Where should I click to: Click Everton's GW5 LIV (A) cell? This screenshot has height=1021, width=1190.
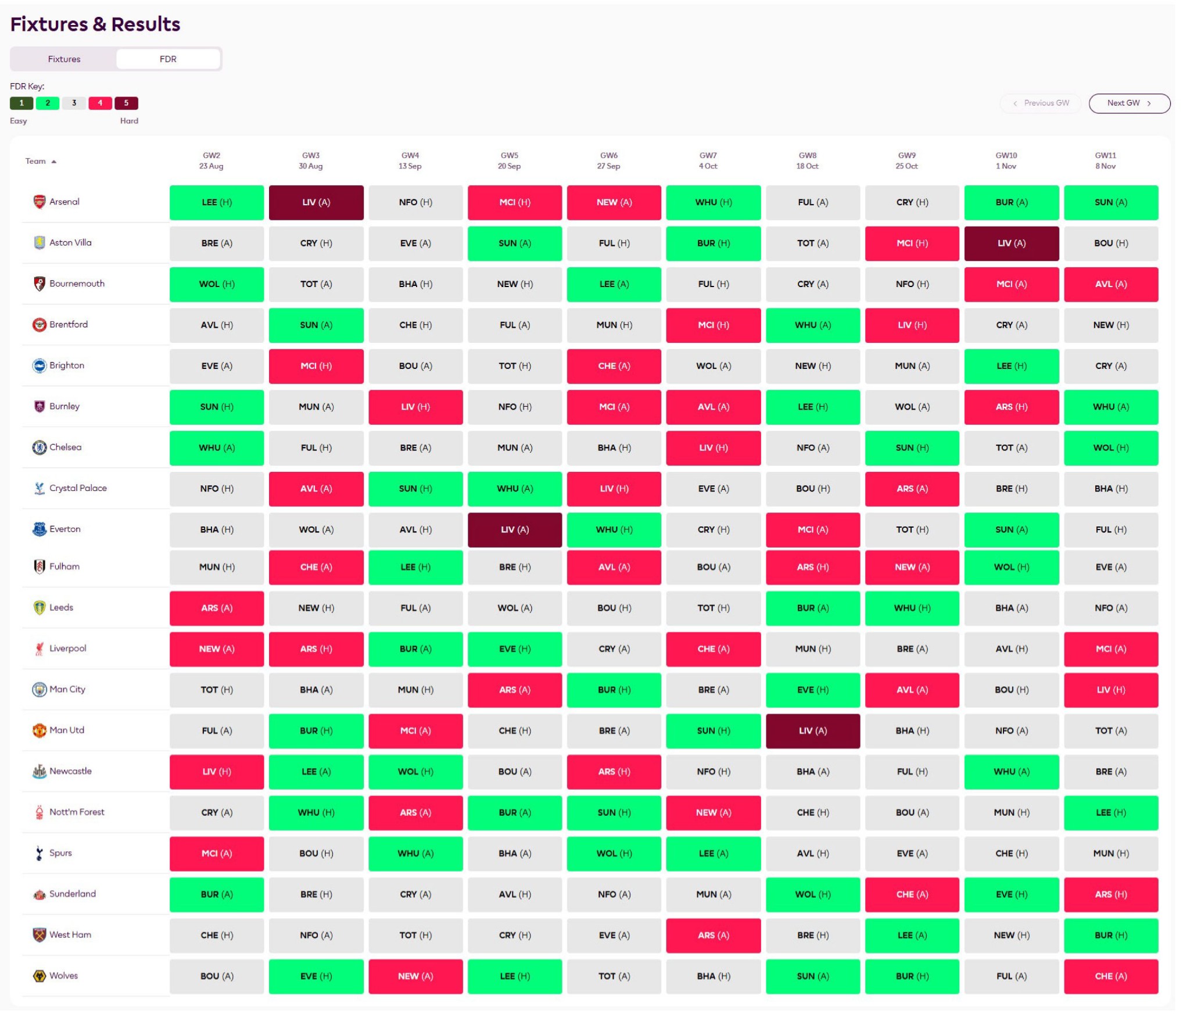click(515, 529)
